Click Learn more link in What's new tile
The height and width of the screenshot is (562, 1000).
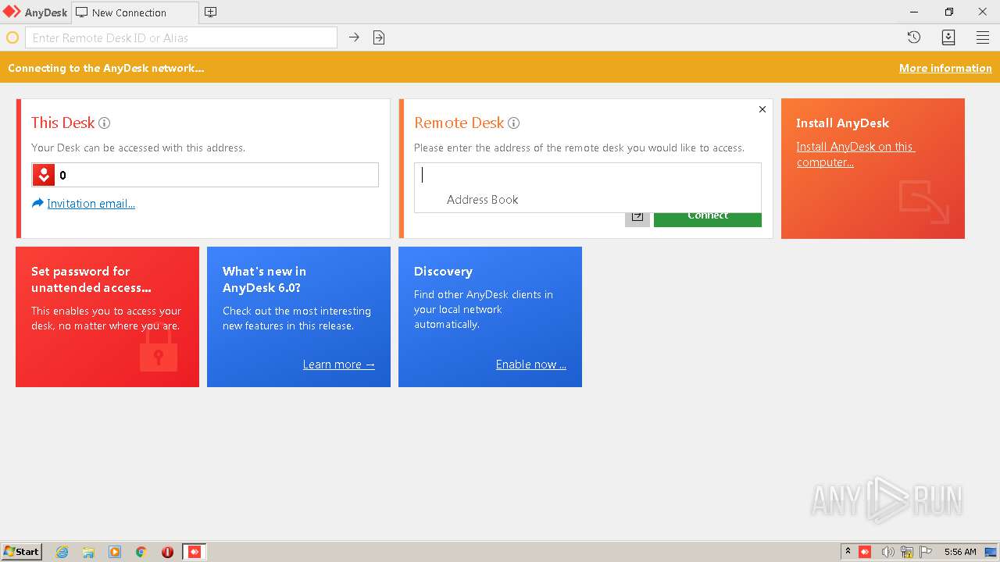tap(339, 365)
